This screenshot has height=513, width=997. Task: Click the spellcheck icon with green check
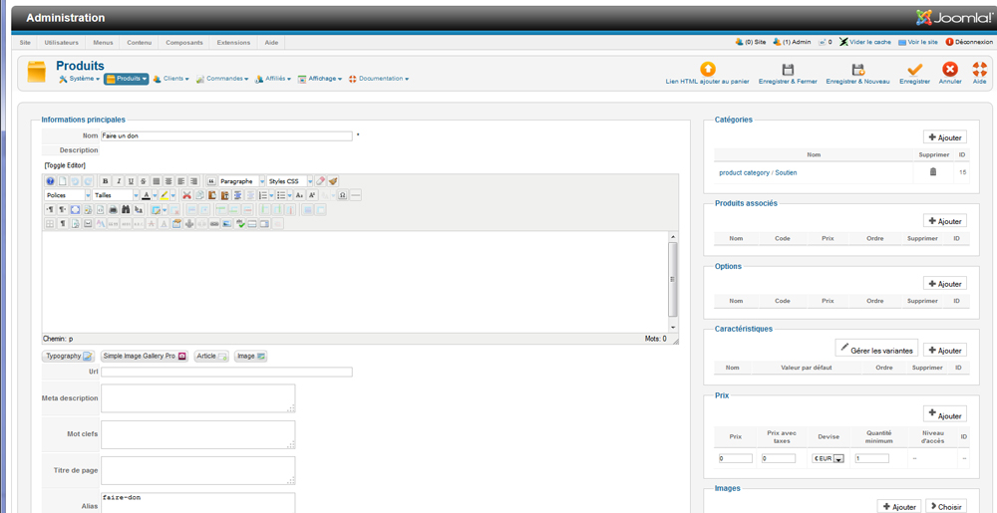coord(239,223)
